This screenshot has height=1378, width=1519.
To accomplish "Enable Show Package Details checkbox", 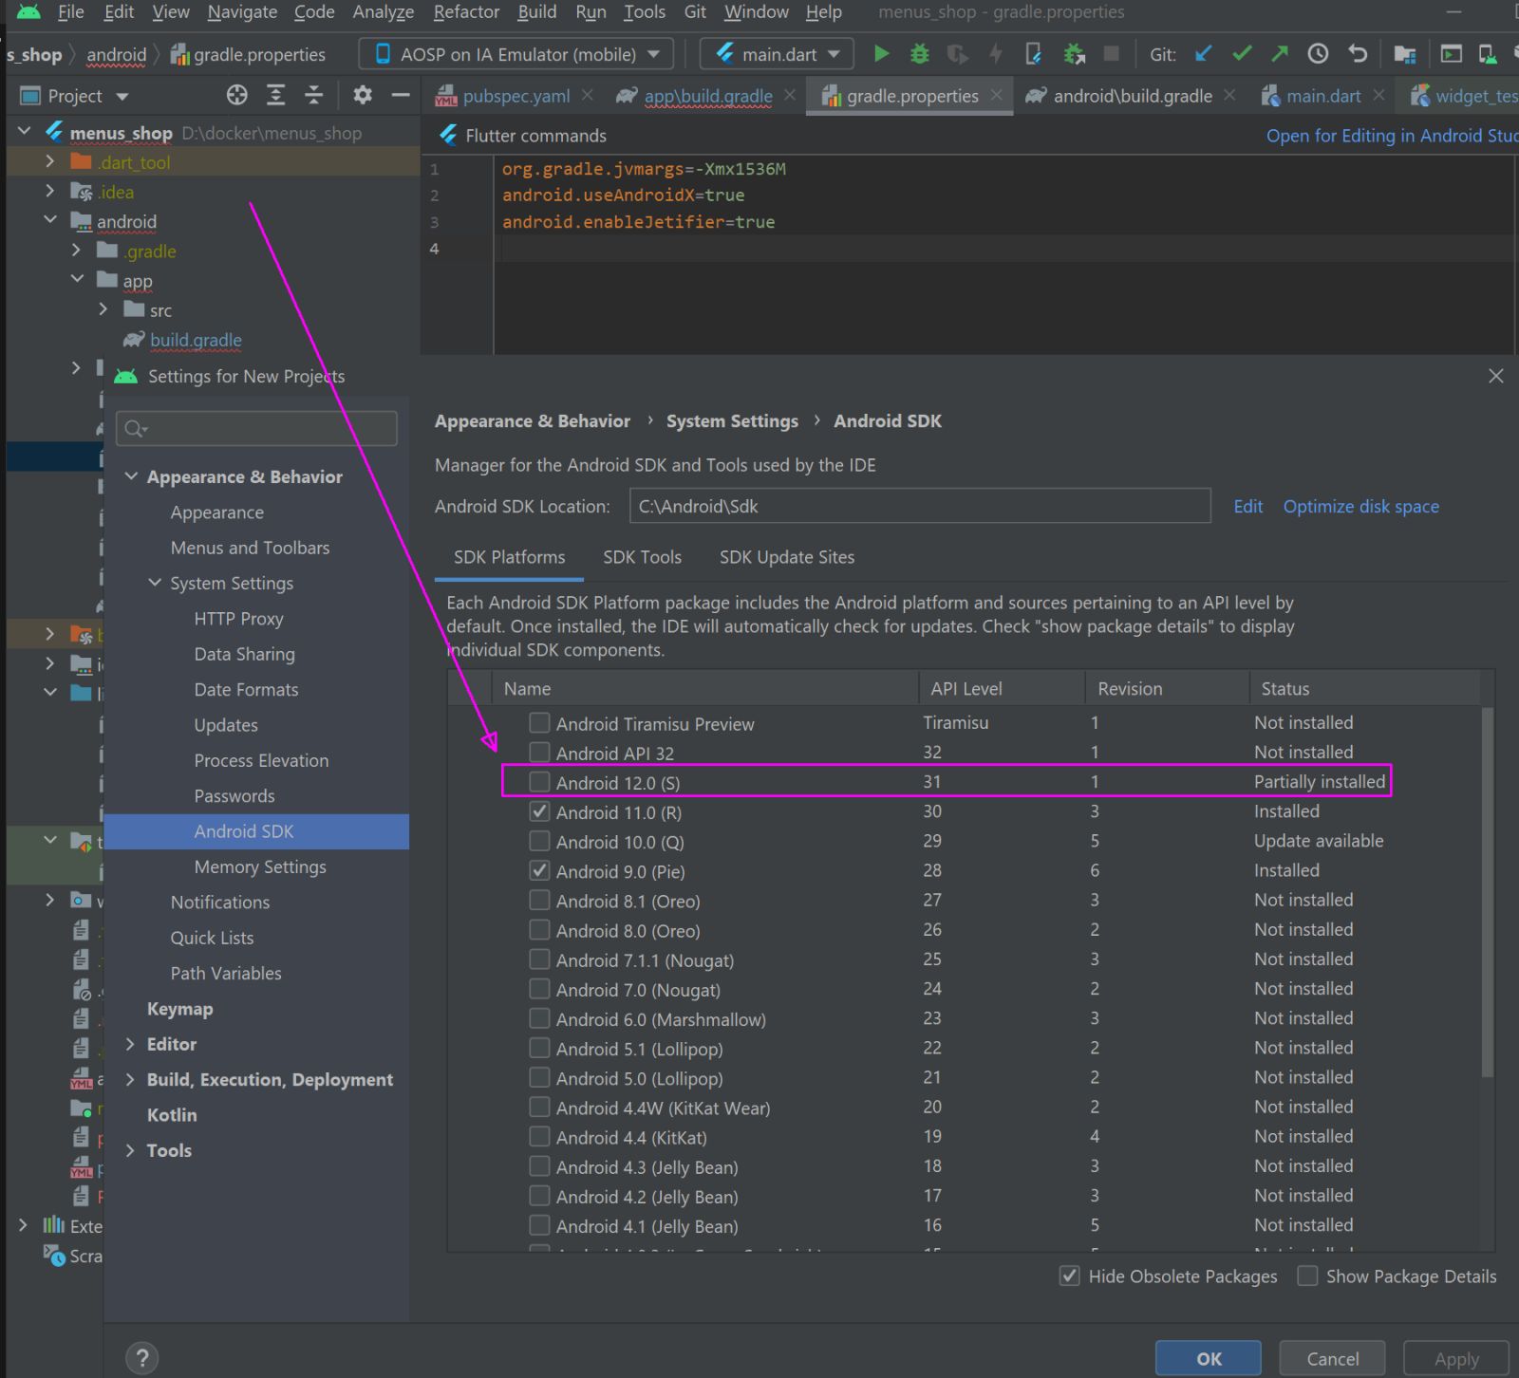I will [x=1307, y=1276].
